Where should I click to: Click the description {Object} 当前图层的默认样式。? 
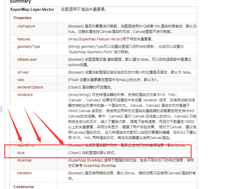[92, 153]
